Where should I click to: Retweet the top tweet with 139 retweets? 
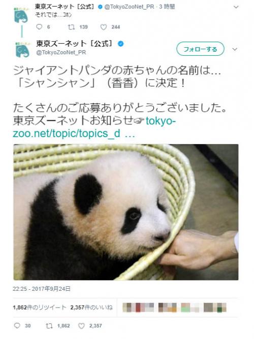click(x=71, y=27)
